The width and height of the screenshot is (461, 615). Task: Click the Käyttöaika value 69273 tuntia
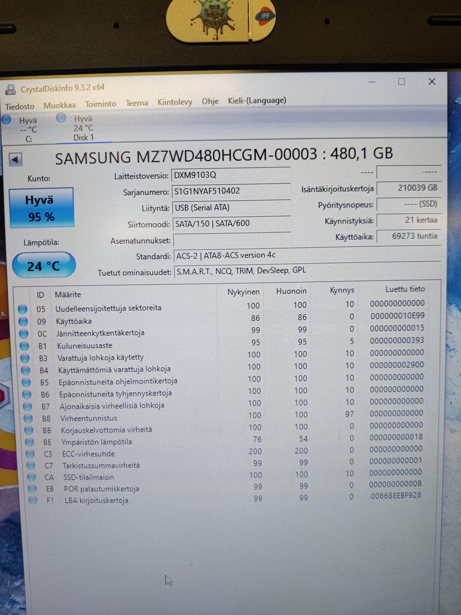[409, 236]
